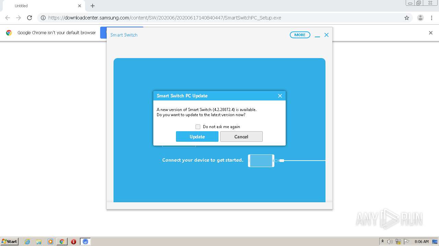The height and width of the screenshot is (246, 439).
Task: Reload the Chrome page
Action: coord(29,18)
